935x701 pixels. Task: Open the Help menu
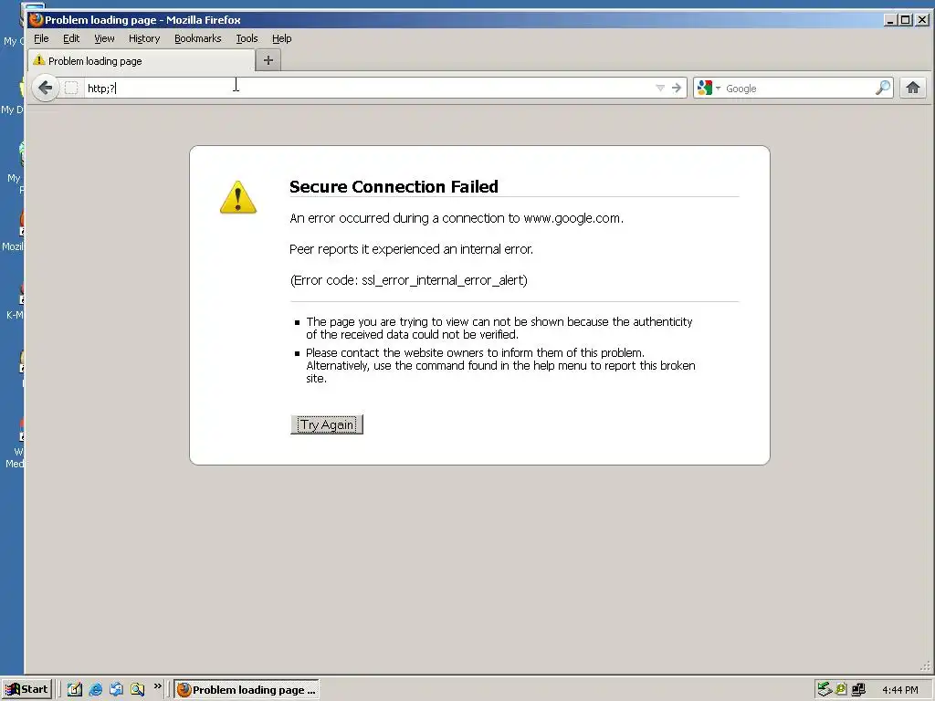[x=281, y=38]
